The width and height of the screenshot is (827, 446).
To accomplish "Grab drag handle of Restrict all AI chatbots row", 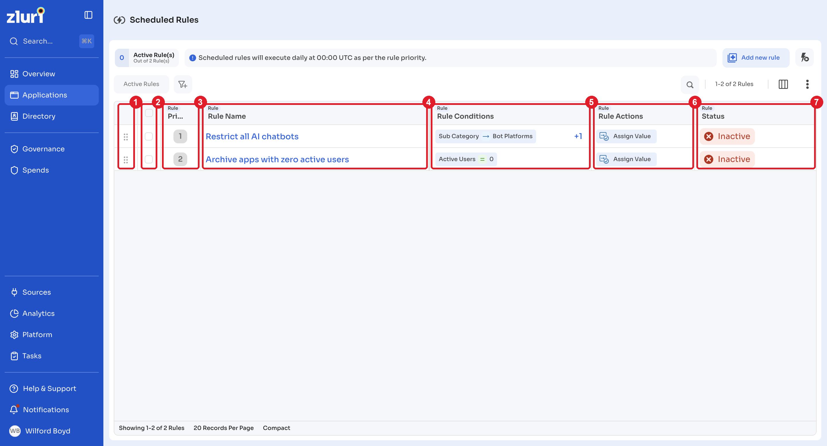I will pos(126,137).
